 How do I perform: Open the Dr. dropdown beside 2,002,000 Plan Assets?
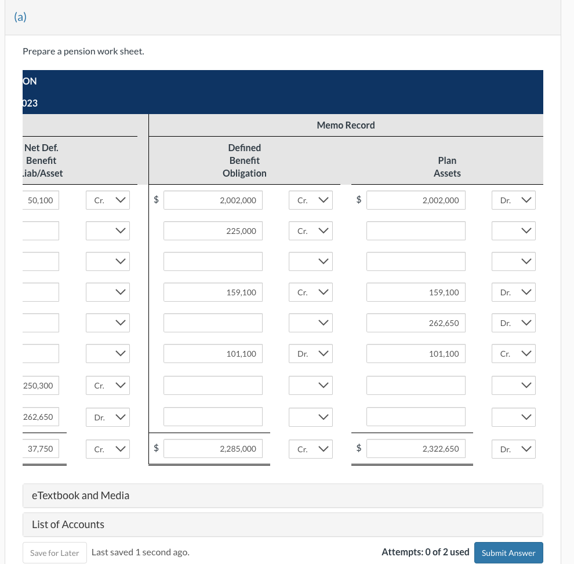514,200
